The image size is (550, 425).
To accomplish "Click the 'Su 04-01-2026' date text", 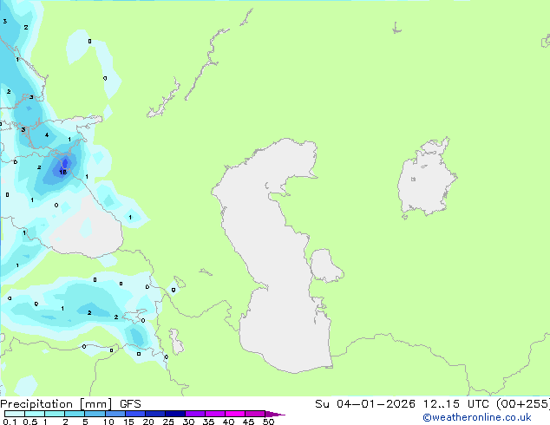I will [365, 404].
